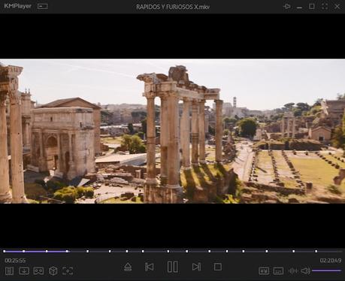Toggle 3D mode with the cube icon
The image size is (345, 281).
pos(53,270)
